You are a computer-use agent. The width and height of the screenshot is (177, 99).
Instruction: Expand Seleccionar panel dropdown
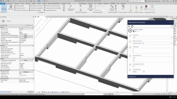[4, 12]
